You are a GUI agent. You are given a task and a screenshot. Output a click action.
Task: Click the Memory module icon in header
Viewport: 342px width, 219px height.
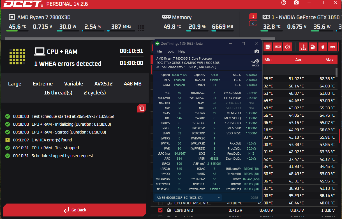[x=166, y=17]
